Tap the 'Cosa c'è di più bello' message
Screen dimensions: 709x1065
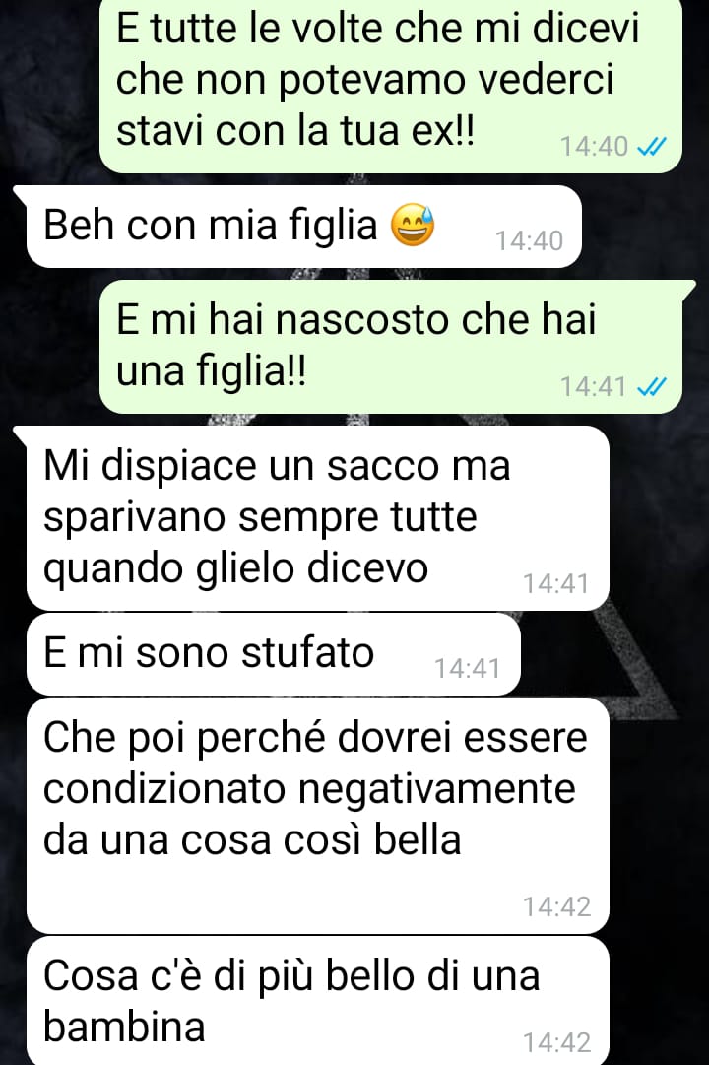point(317,1001)
